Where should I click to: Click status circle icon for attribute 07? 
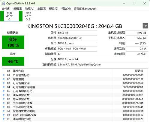pos(4,99)
